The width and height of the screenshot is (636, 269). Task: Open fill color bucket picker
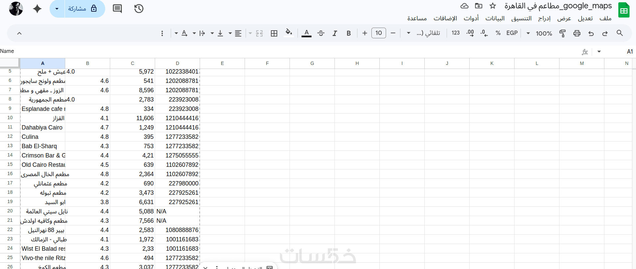[289, 33]
